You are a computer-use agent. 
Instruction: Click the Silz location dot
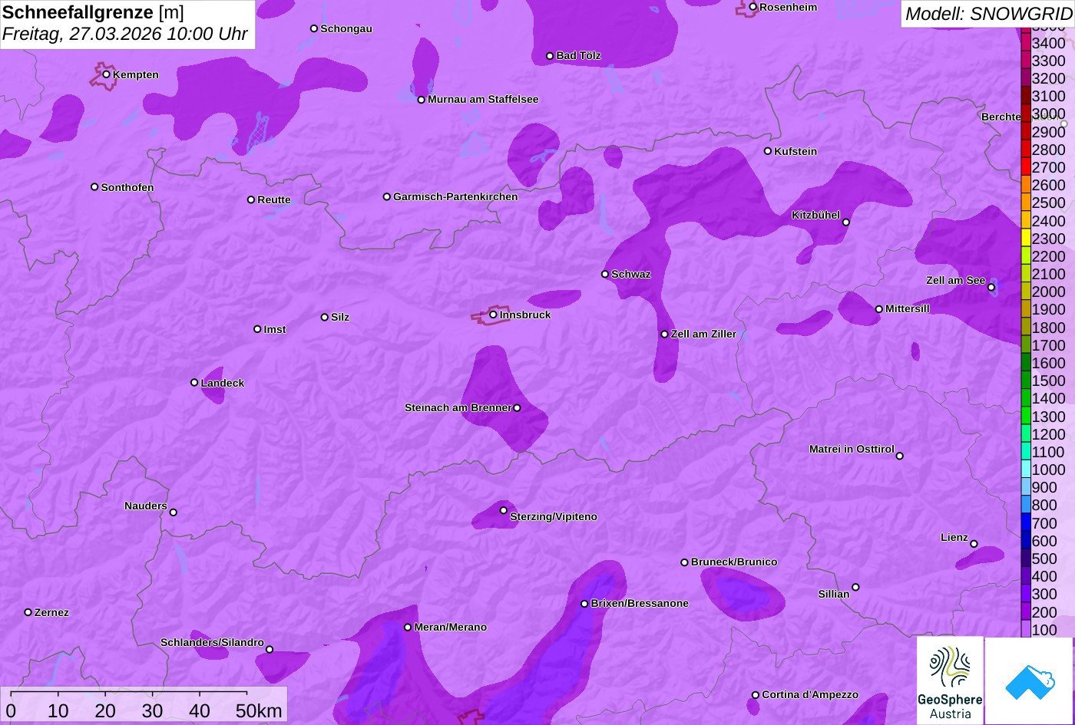tap(325, 317)
